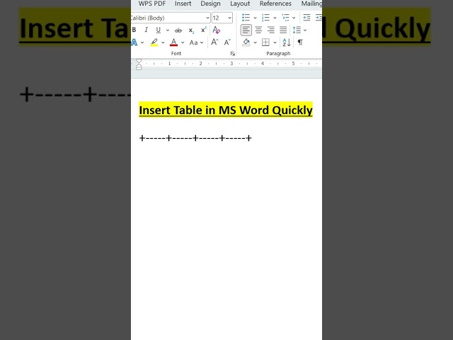Sort the selected text A to Z
The width and height of the screenshot is (453, 340).
coord(287,42)
